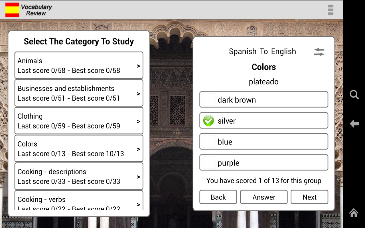Go home using the house icon
This screenshot has width=365, height=228.
pyautogui.click(x=354, y=213)
